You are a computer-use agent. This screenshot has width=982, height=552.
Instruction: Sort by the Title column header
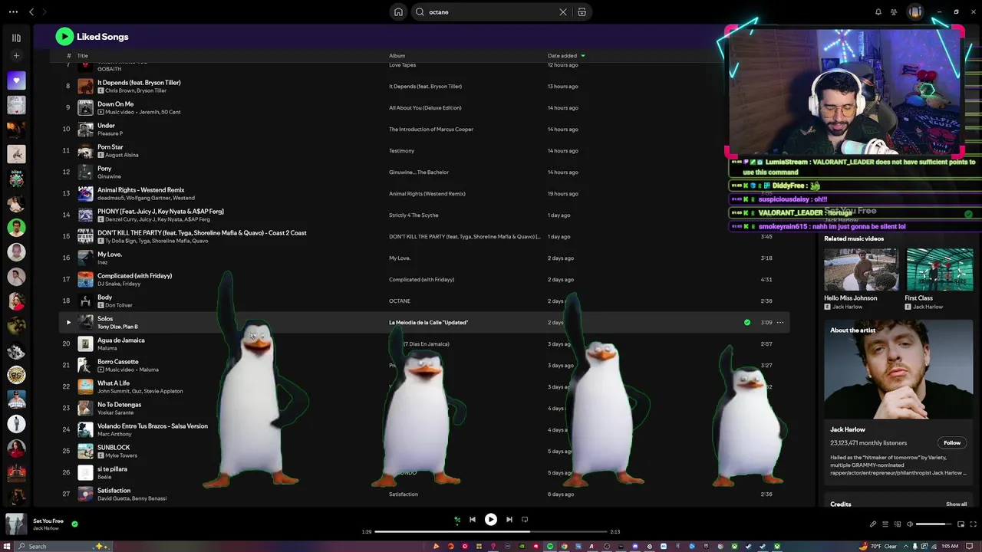82,56
